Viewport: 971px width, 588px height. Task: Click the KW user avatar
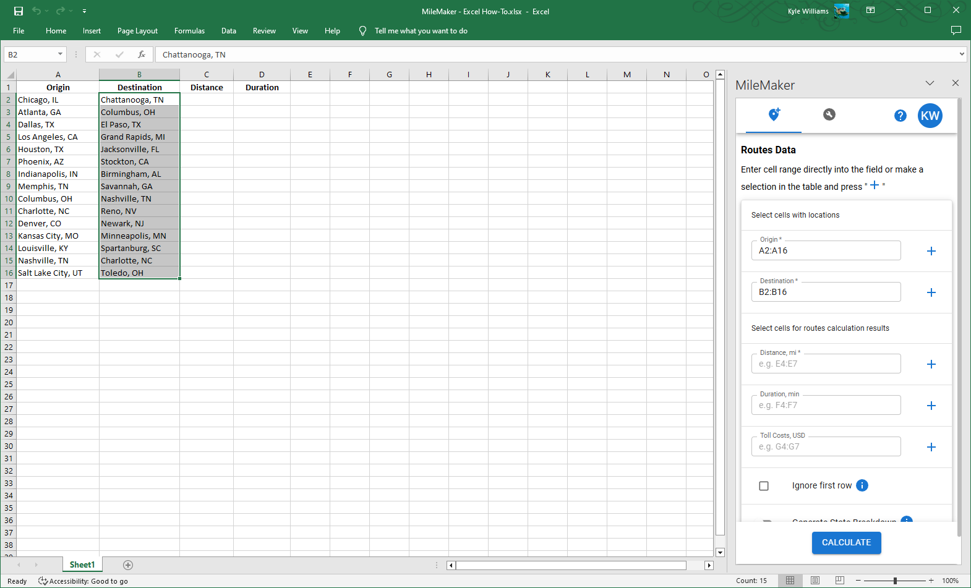point(930,116)
